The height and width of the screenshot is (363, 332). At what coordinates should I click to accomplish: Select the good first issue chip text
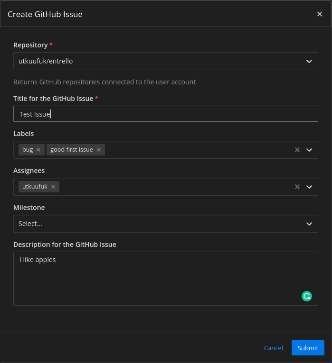[72, 150]
